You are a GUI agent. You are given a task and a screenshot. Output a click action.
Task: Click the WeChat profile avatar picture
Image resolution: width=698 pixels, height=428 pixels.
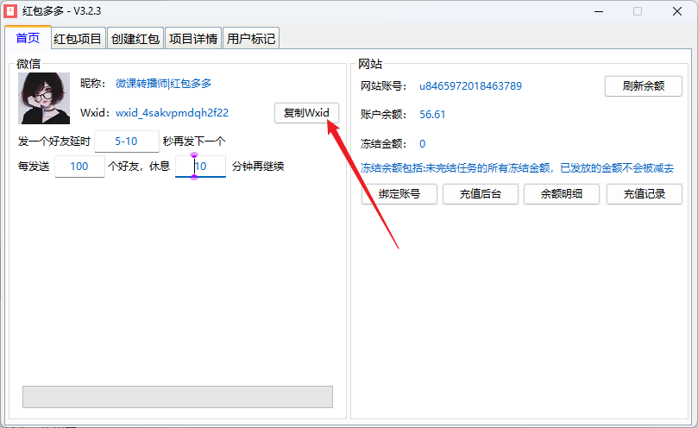click(44, 98)
